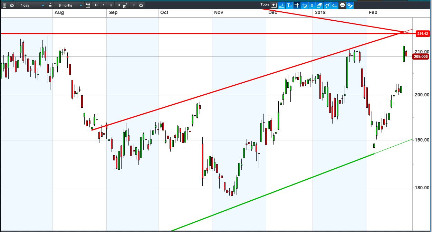Select saved layout 1

pos(104,5)
